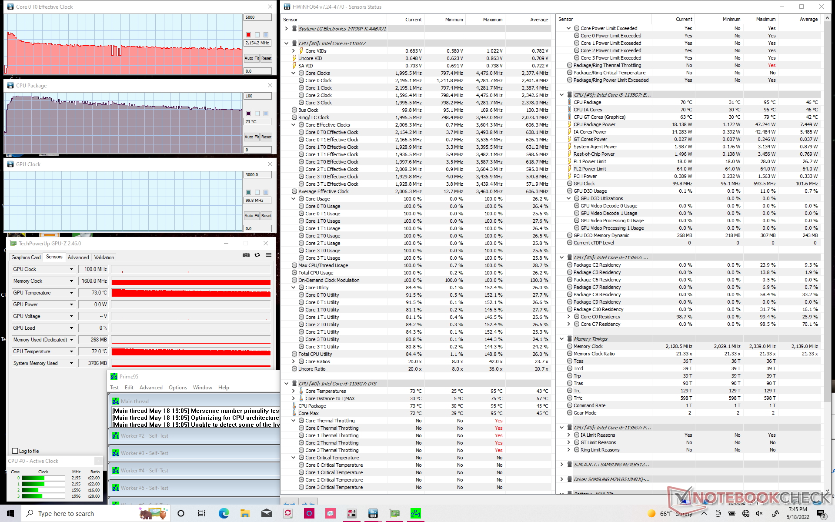Image resolution: width=835 pixels, height=522 pixels.
Task: Open File Explorer from the taskbar
Action: point(245,513)
